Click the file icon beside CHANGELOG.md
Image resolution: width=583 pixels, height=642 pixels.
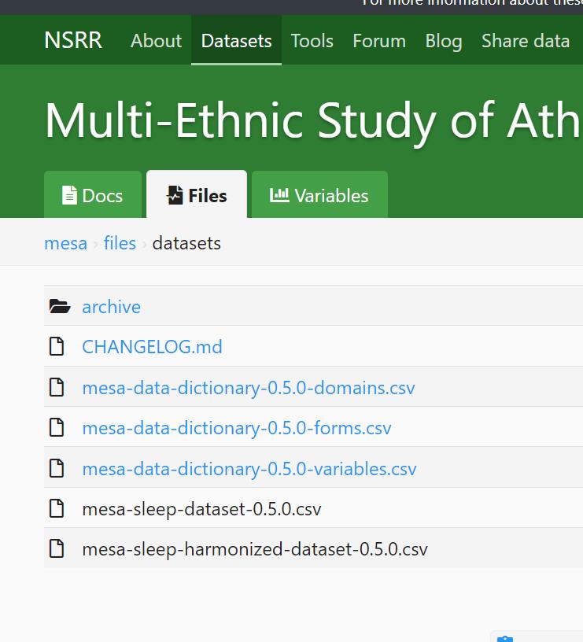coord(57,347)
